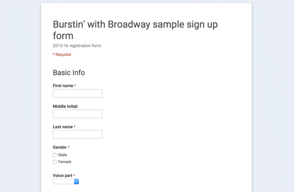
Task: Focus the Middle initial text box
Action: (77, 114)
